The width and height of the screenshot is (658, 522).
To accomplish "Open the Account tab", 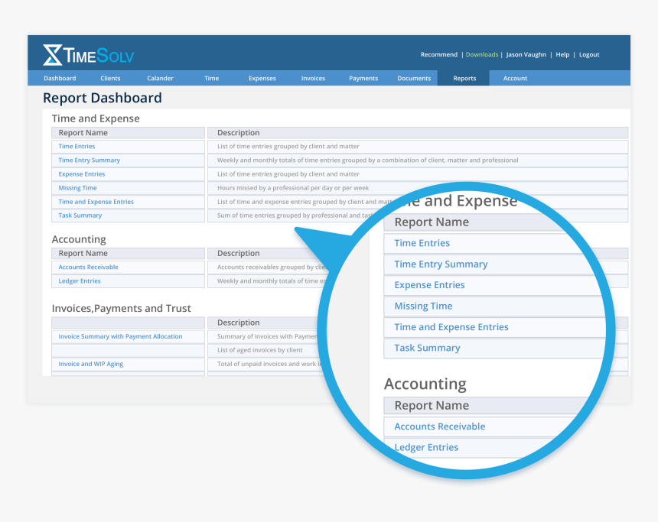I will (515, 79).
